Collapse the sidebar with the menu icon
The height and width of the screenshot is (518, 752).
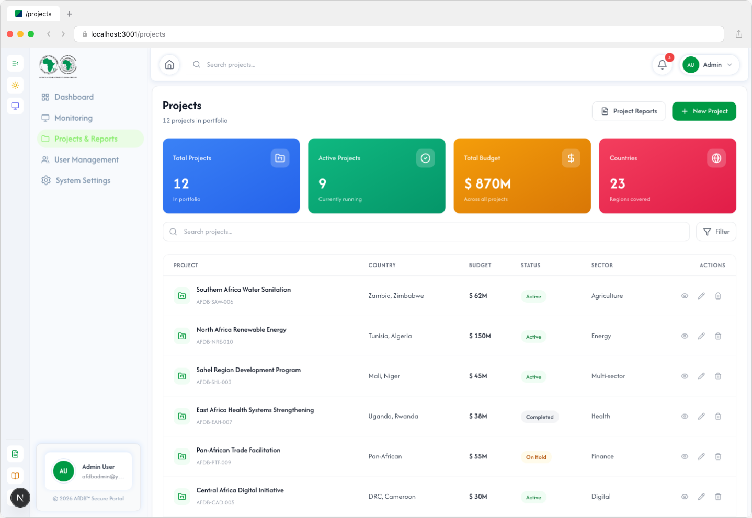(x=15, y=63)
